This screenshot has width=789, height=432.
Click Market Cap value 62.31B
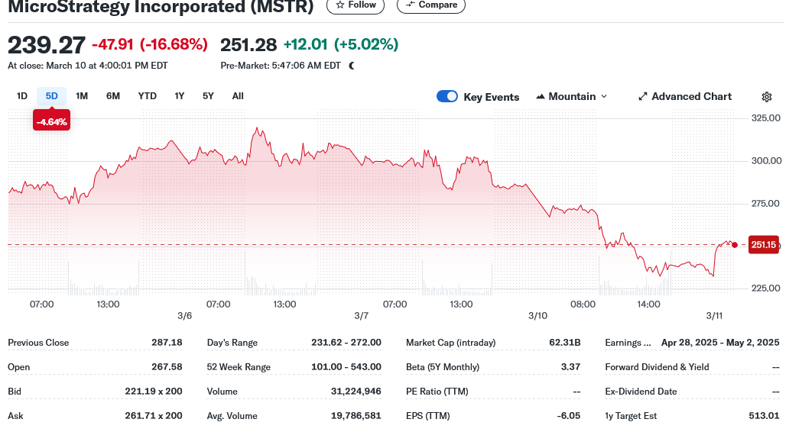tap(564, 343)
